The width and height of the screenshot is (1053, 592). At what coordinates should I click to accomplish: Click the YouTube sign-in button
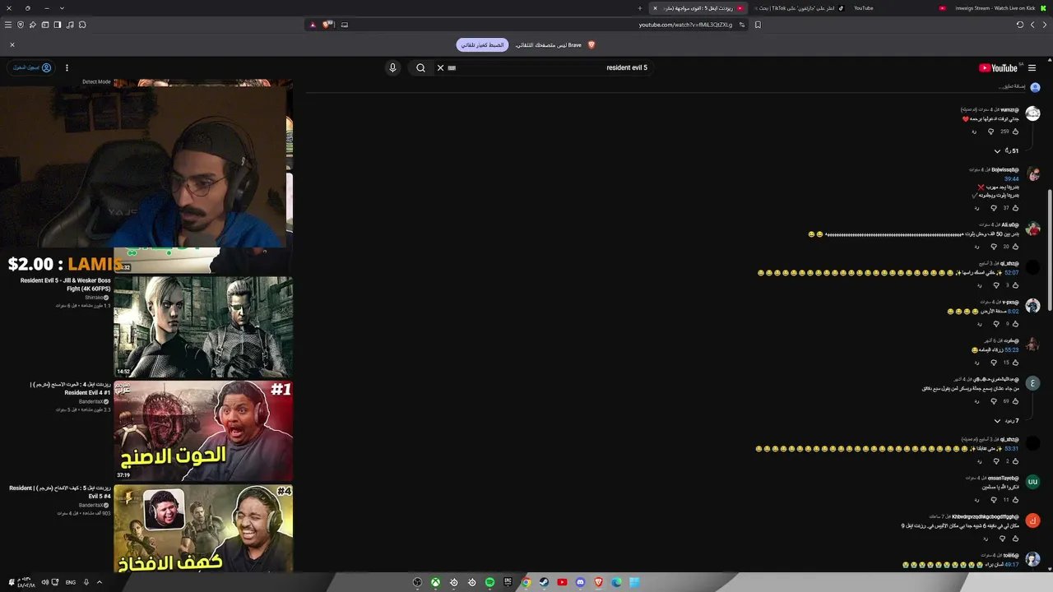pos(32,67)
